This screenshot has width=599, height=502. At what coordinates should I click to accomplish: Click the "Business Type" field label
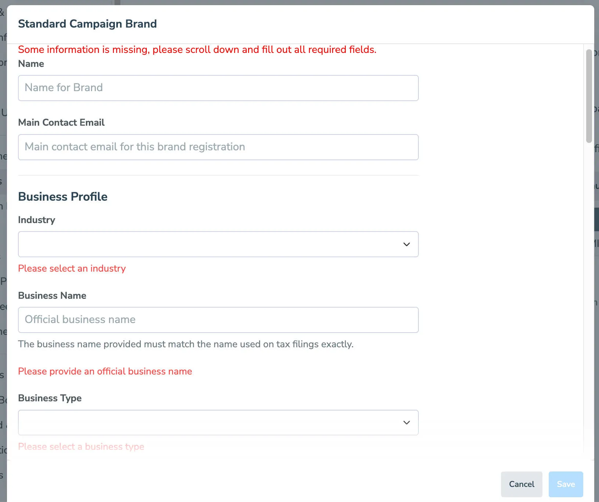pos(50,398)
